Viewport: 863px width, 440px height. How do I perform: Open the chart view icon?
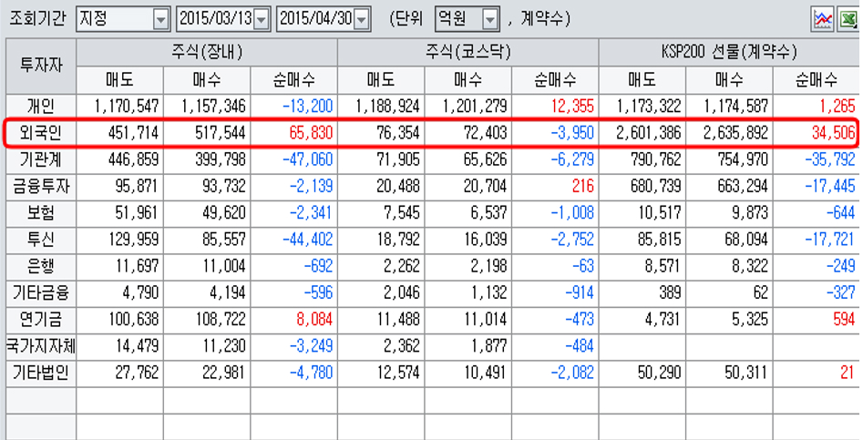822,18
